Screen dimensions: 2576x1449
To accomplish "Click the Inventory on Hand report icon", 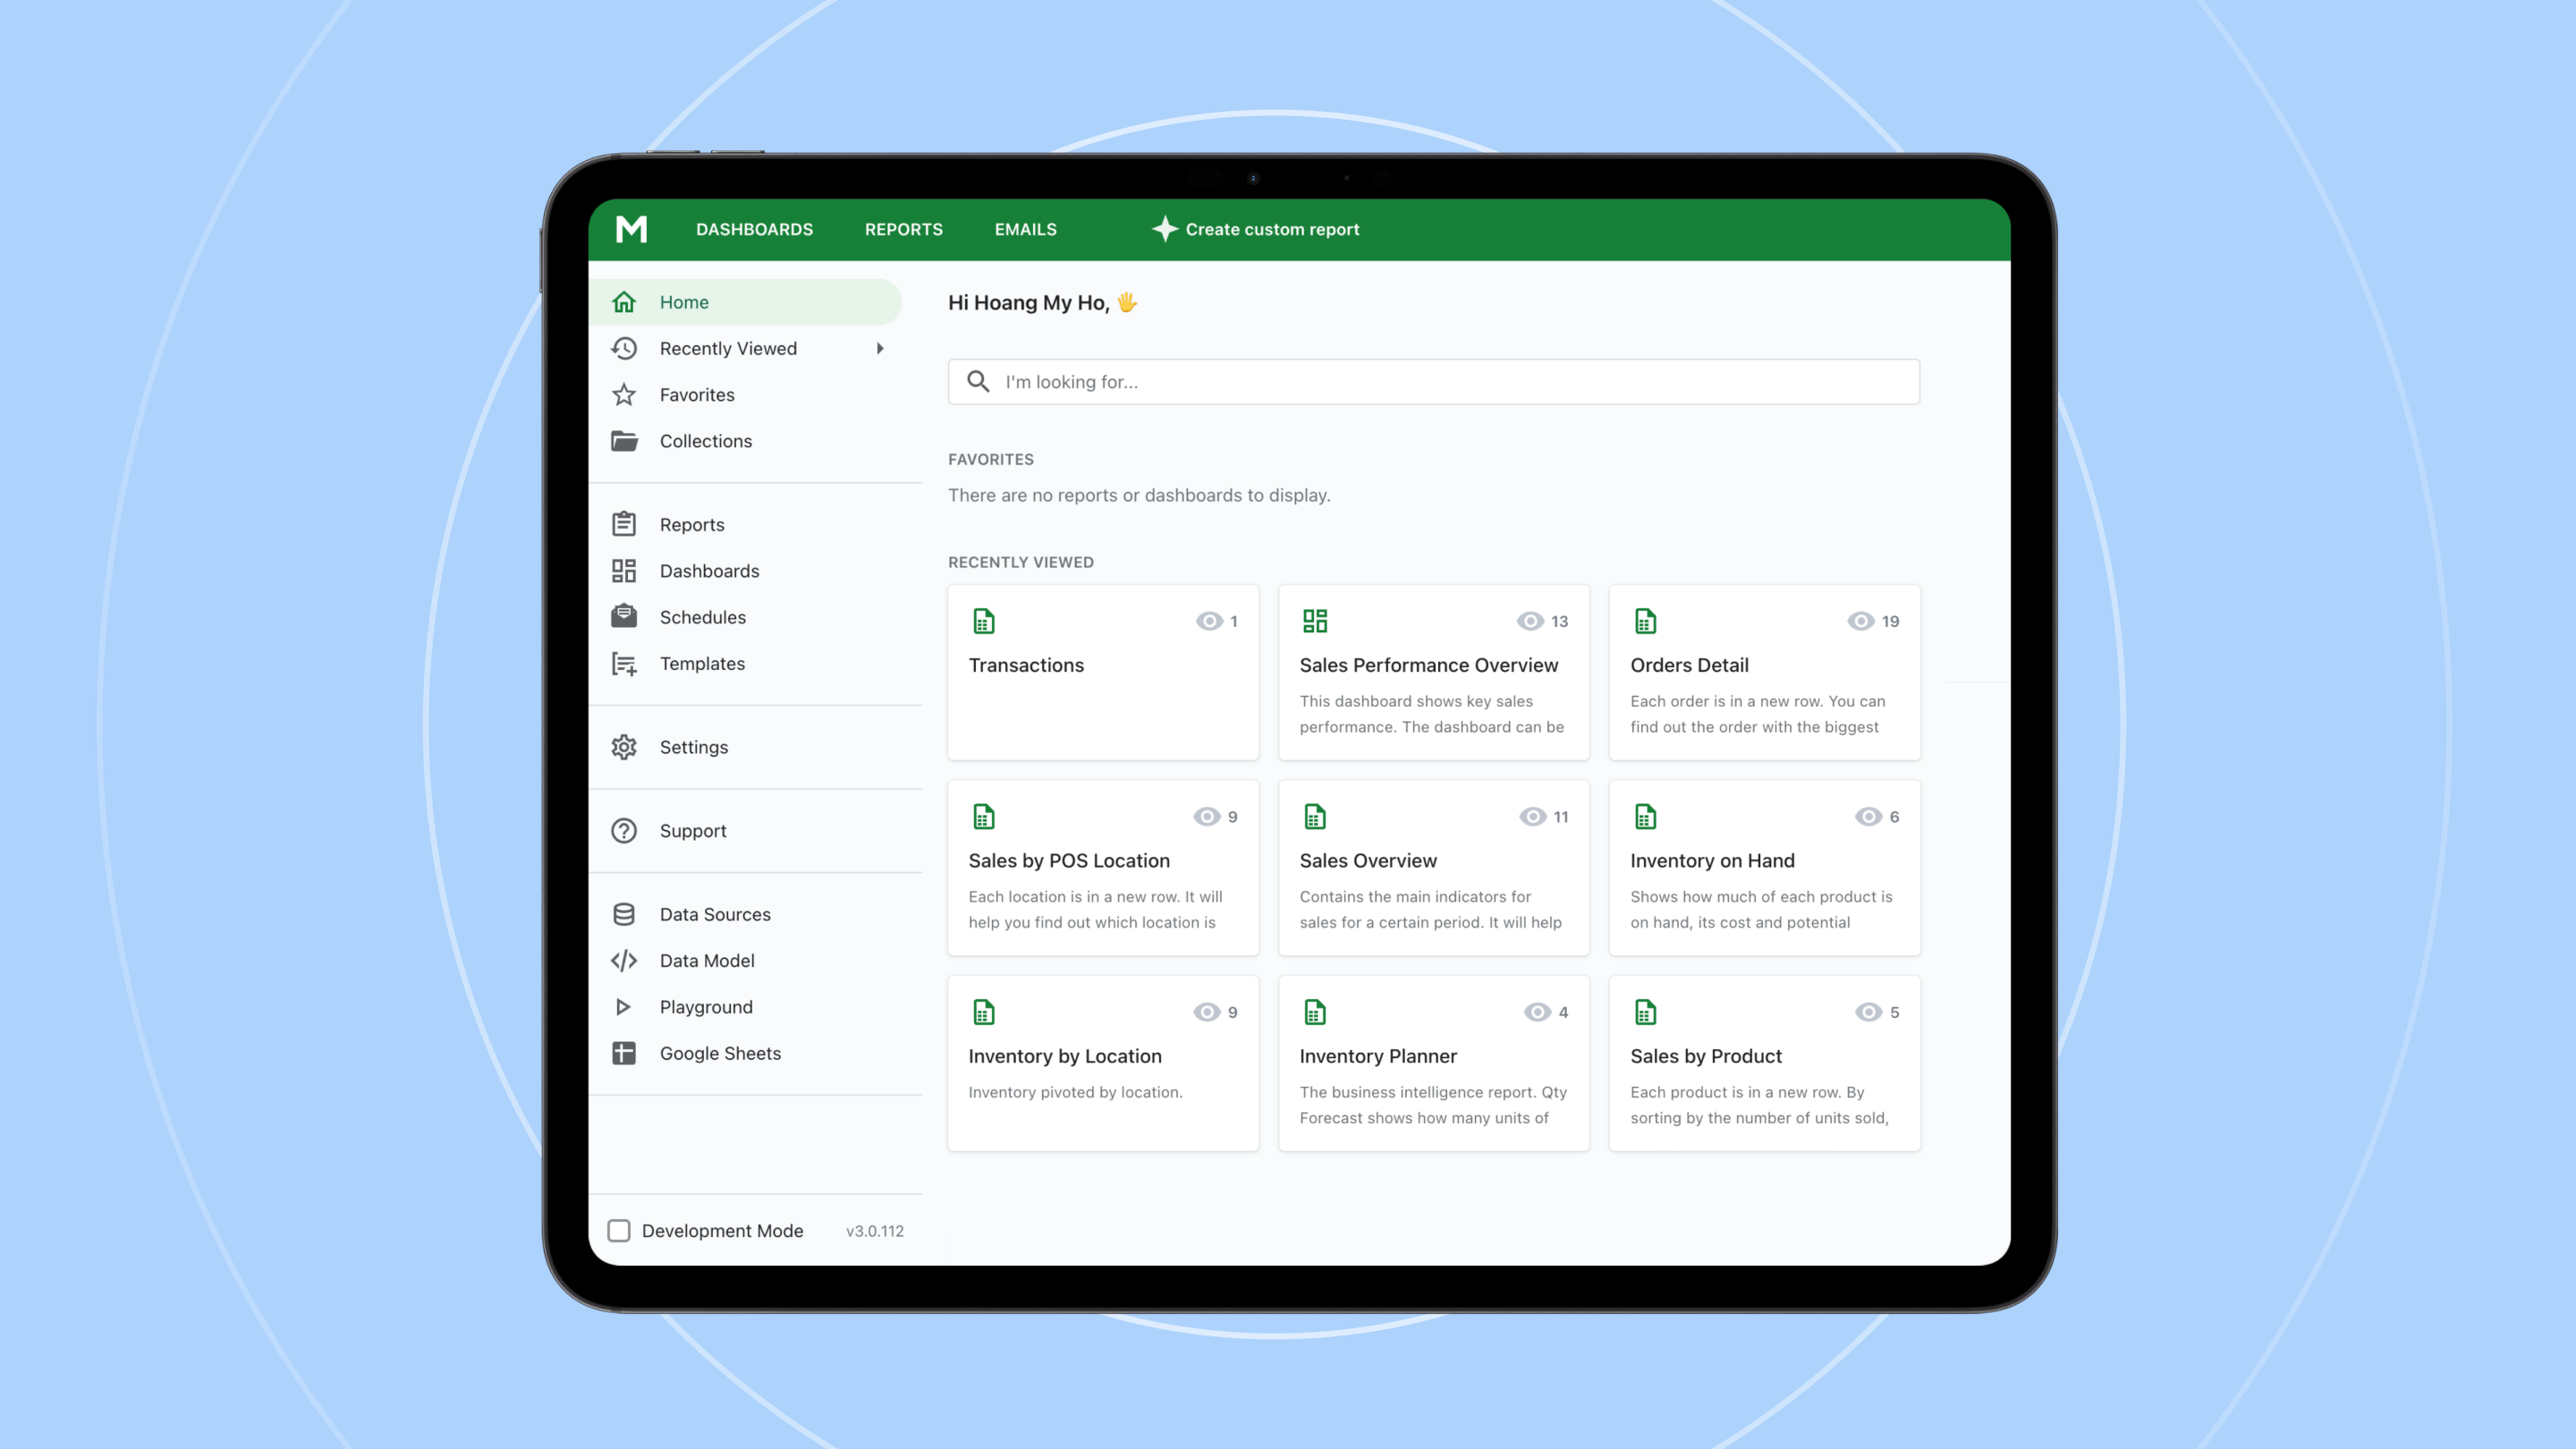I will tap(1646, 816).
